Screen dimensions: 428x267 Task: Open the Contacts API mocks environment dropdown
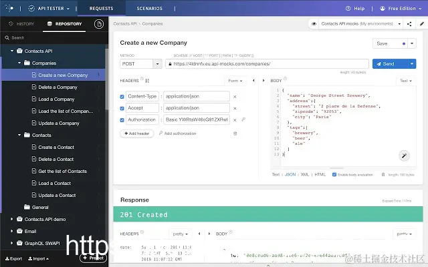pyautogui.click(x=360, y=24)
